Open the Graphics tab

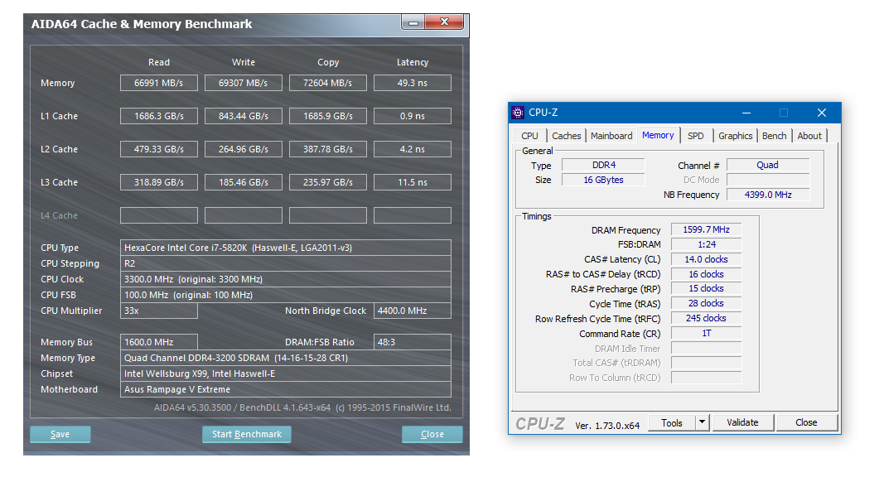pos(735,136)
